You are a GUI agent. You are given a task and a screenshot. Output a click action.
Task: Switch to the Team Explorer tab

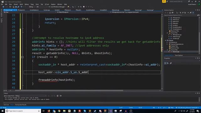coord(179,55)
